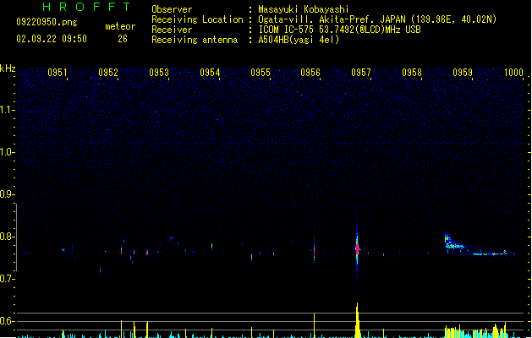Screen dimensions: 532x338
Task: Click the 0953 time marker
Action: point(159,73)
